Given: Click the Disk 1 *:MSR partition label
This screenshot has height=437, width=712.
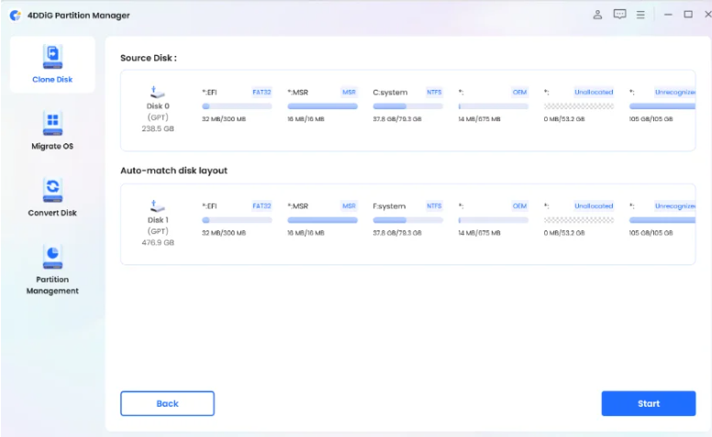Looking at the screenshot, I should click(298, 207).
